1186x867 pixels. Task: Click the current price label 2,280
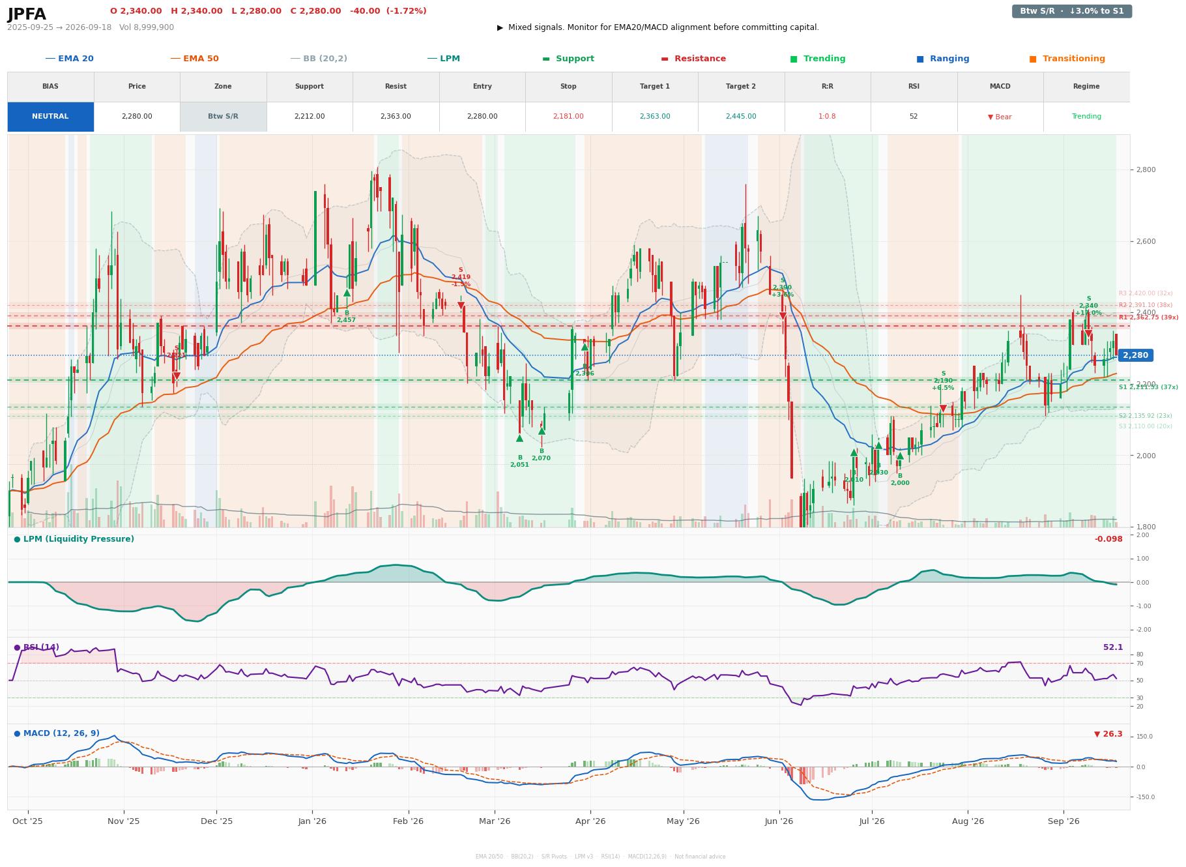pos(1135,355)
